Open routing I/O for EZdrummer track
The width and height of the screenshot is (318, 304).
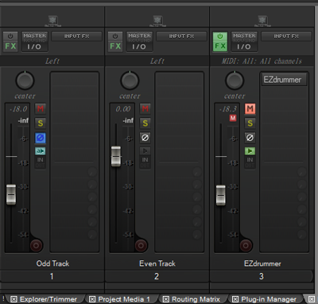(x=244, y=41)
